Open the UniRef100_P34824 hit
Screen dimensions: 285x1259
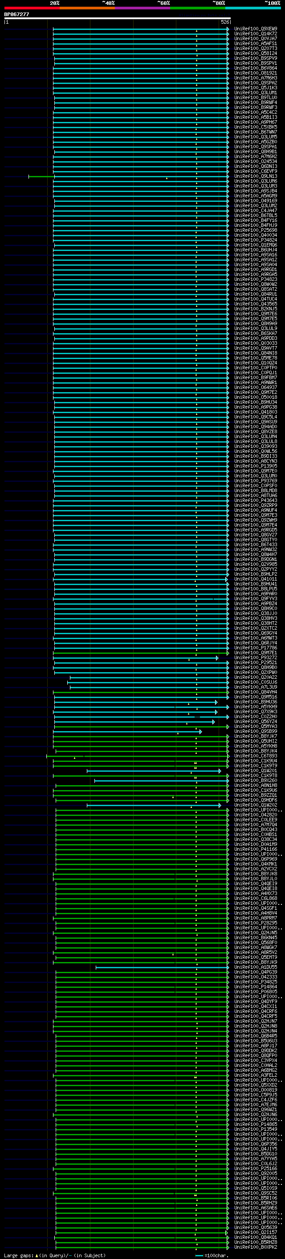256,240
